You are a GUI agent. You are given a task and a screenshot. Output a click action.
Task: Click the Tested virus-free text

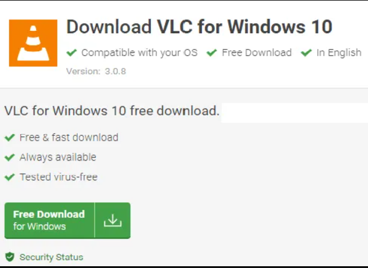59,177
